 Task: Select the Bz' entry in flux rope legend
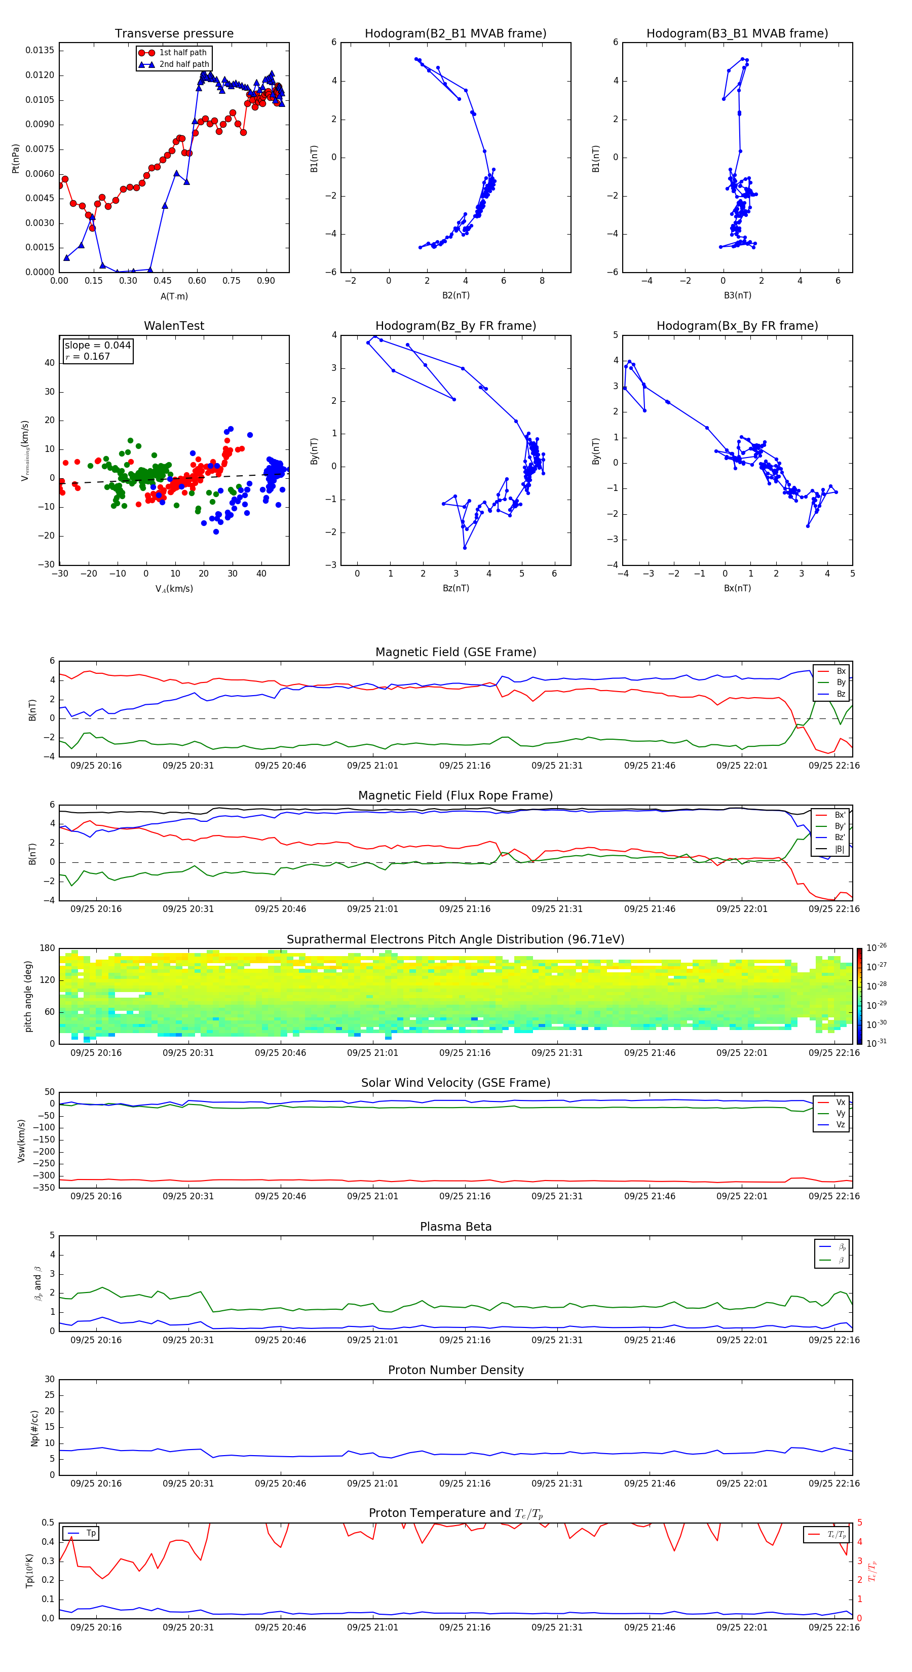click(x=831, y=838)
